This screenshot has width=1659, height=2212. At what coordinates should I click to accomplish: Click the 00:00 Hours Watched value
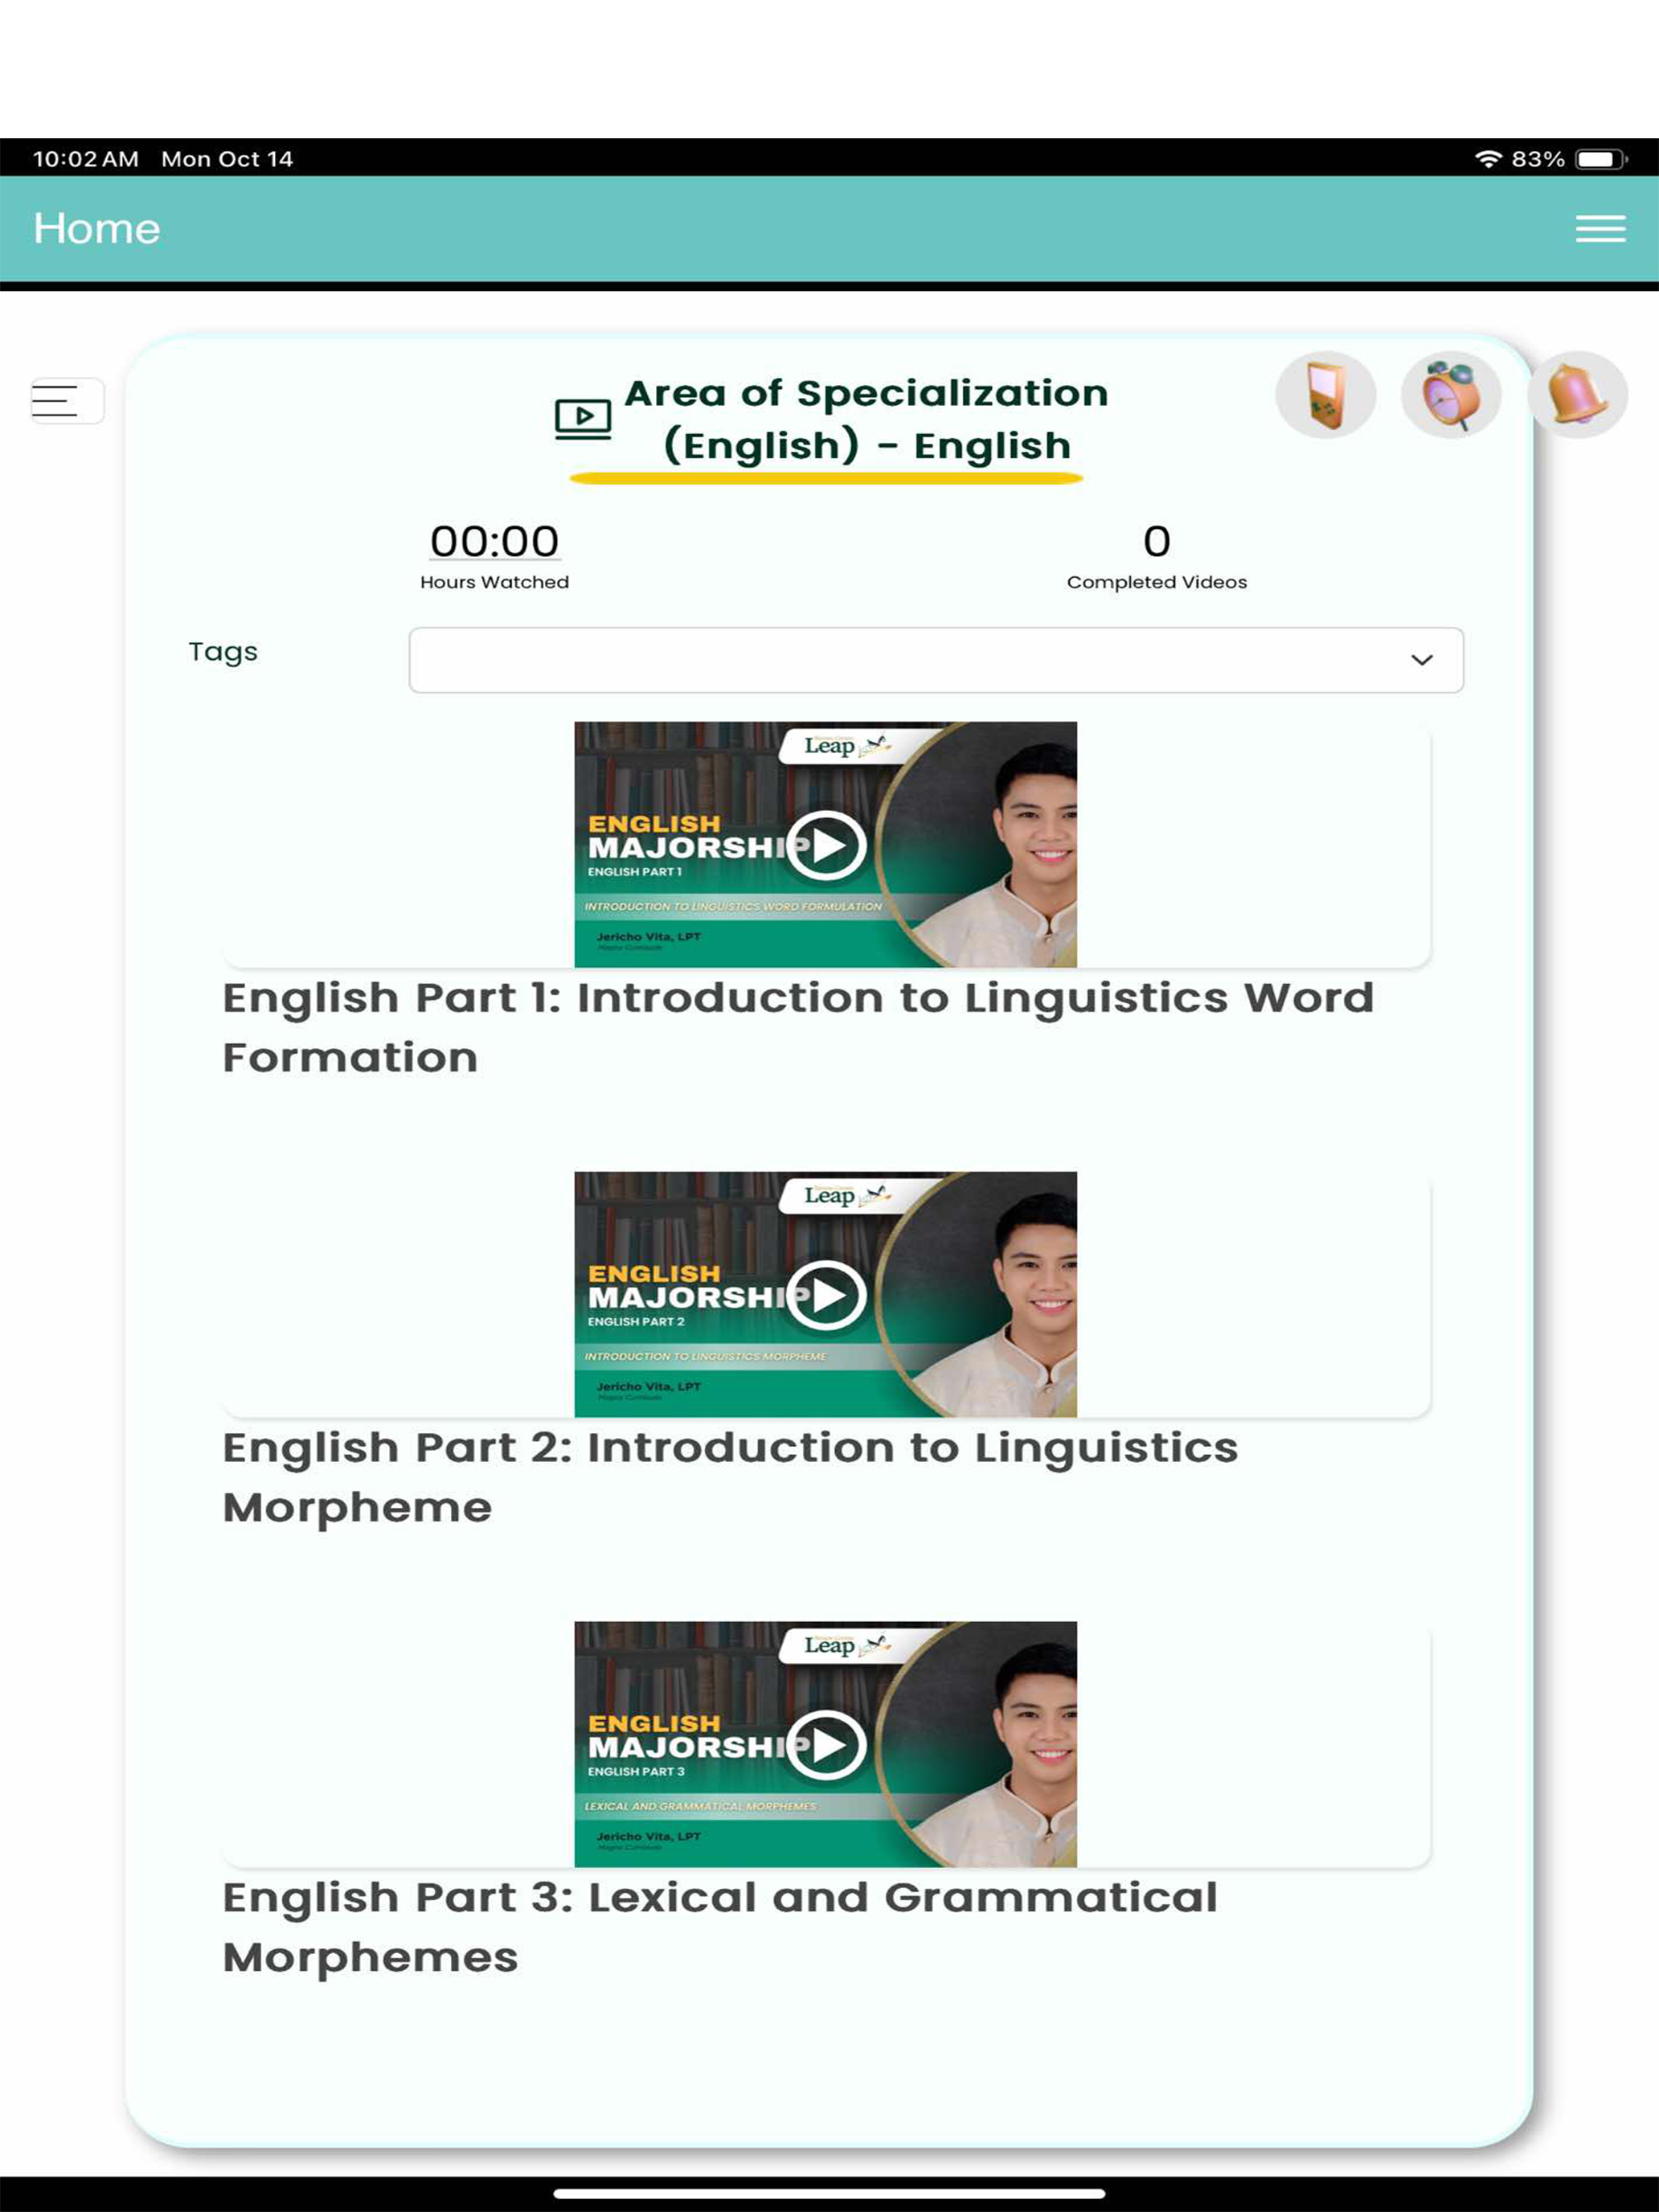coord(494,541)
